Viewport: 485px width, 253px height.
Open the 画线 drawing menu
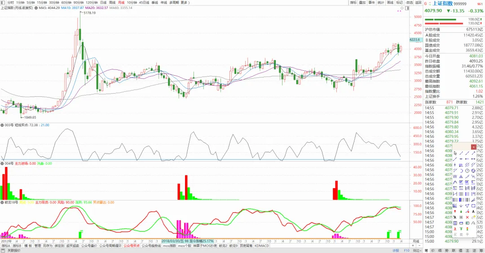[x=390, y=3]
